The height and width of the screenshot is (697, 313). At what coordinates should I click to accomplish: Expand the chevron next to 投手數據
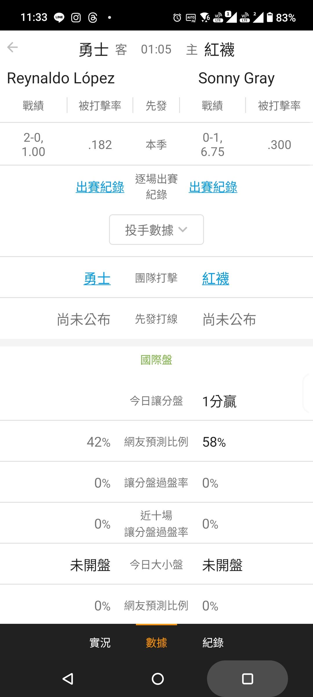183,230
